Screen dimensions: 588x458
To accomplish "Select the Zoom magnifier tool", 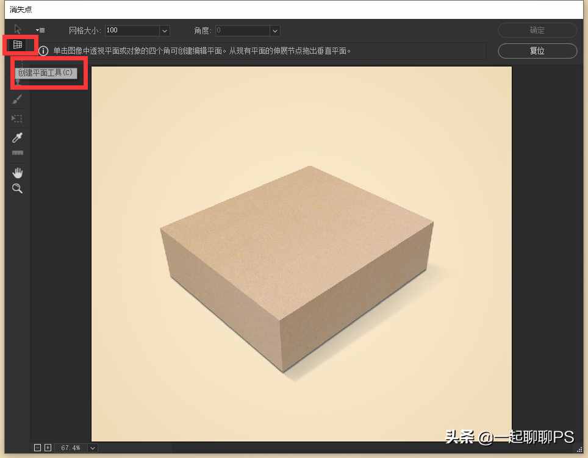I will 17,188.
